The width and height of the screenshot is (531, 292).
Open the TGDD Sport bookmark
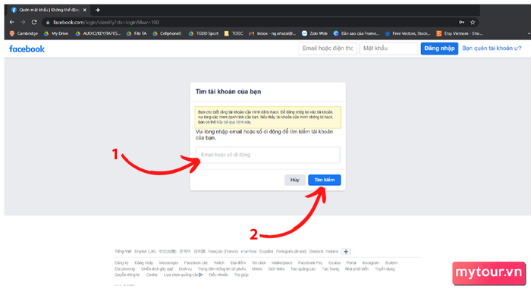203,33
